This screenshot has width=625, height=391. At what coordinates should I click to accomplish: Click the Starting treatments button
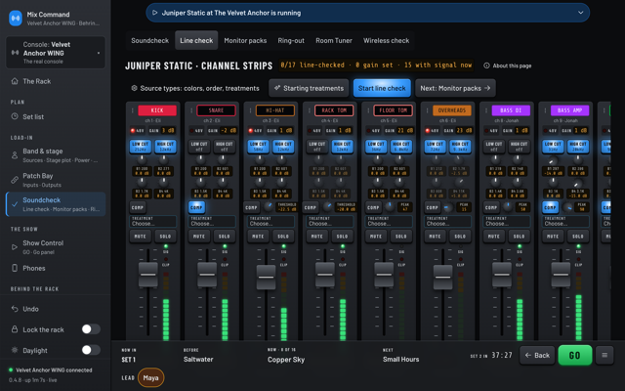pyautogui.click(x=309, y=88)
